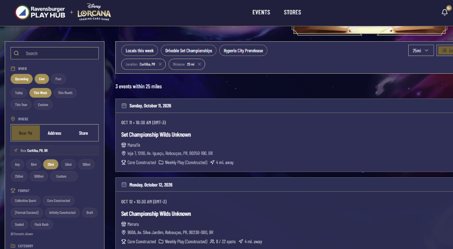Choose the Custom date range chip

(43, 105)
